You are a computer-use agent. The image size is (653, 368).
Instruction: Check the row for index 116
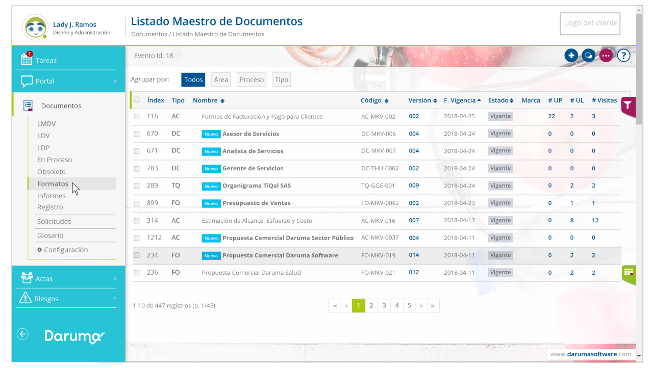(136, 117)
